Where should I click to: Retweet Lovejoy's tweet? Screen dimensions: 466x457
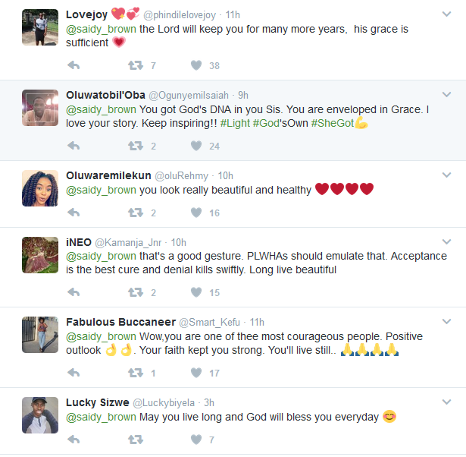coord(136,66)
